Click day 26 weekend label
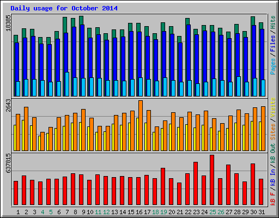The height and width of the screenshot is (218, 279). click(x=221, y=212)
